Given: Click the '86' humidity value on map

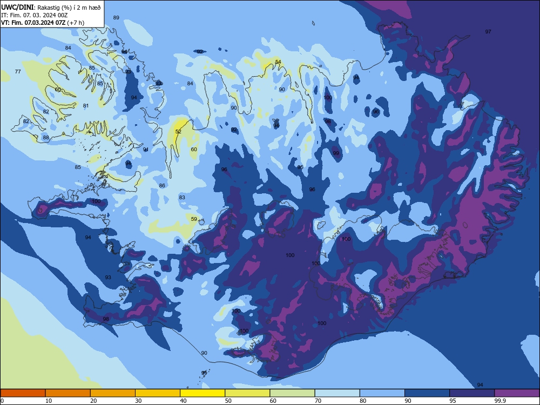Looking at the screenshot, I should tap(162, 186).
